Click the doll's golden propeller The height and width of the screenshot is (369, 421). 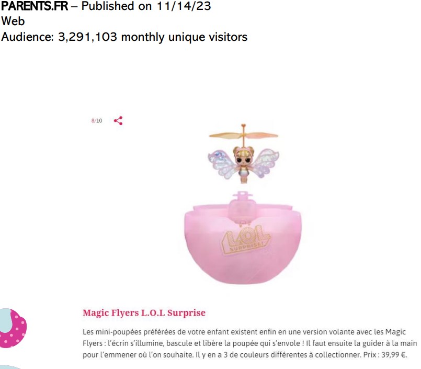244,134
